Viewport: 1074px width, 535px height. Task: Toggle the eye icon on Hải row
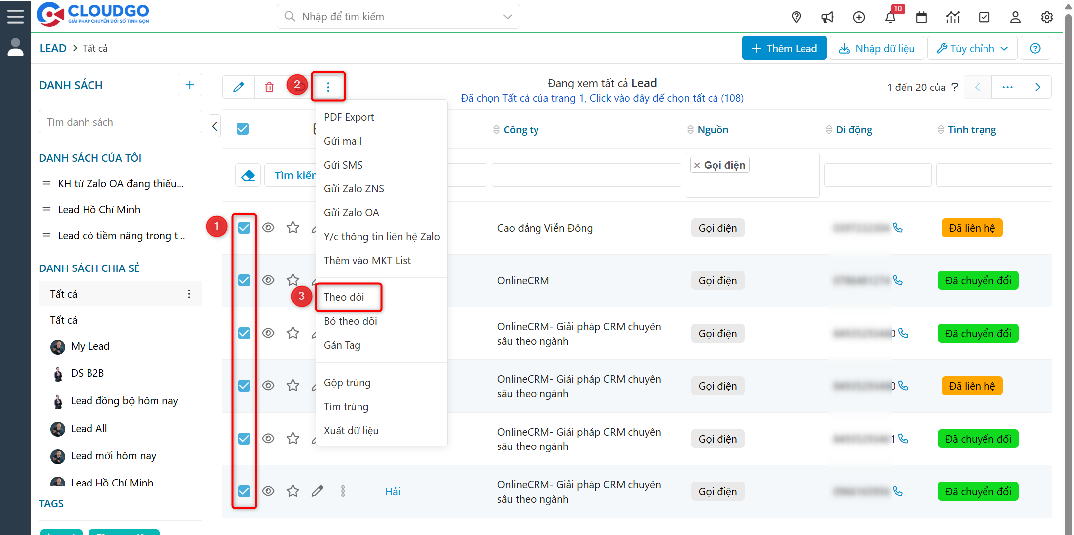268,491
